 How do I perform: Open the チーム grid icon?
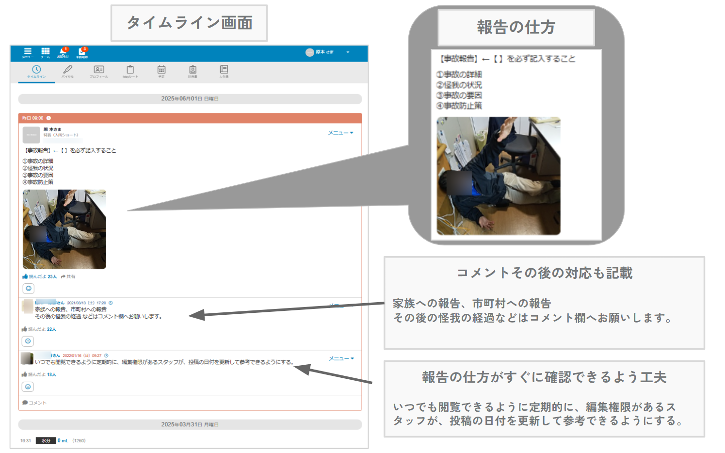click(45, 52)
